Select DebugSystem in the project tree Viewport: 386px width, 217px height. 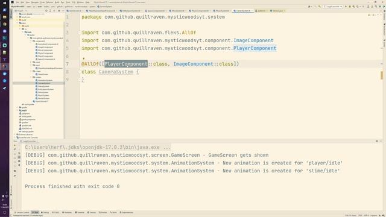[43, 86]
